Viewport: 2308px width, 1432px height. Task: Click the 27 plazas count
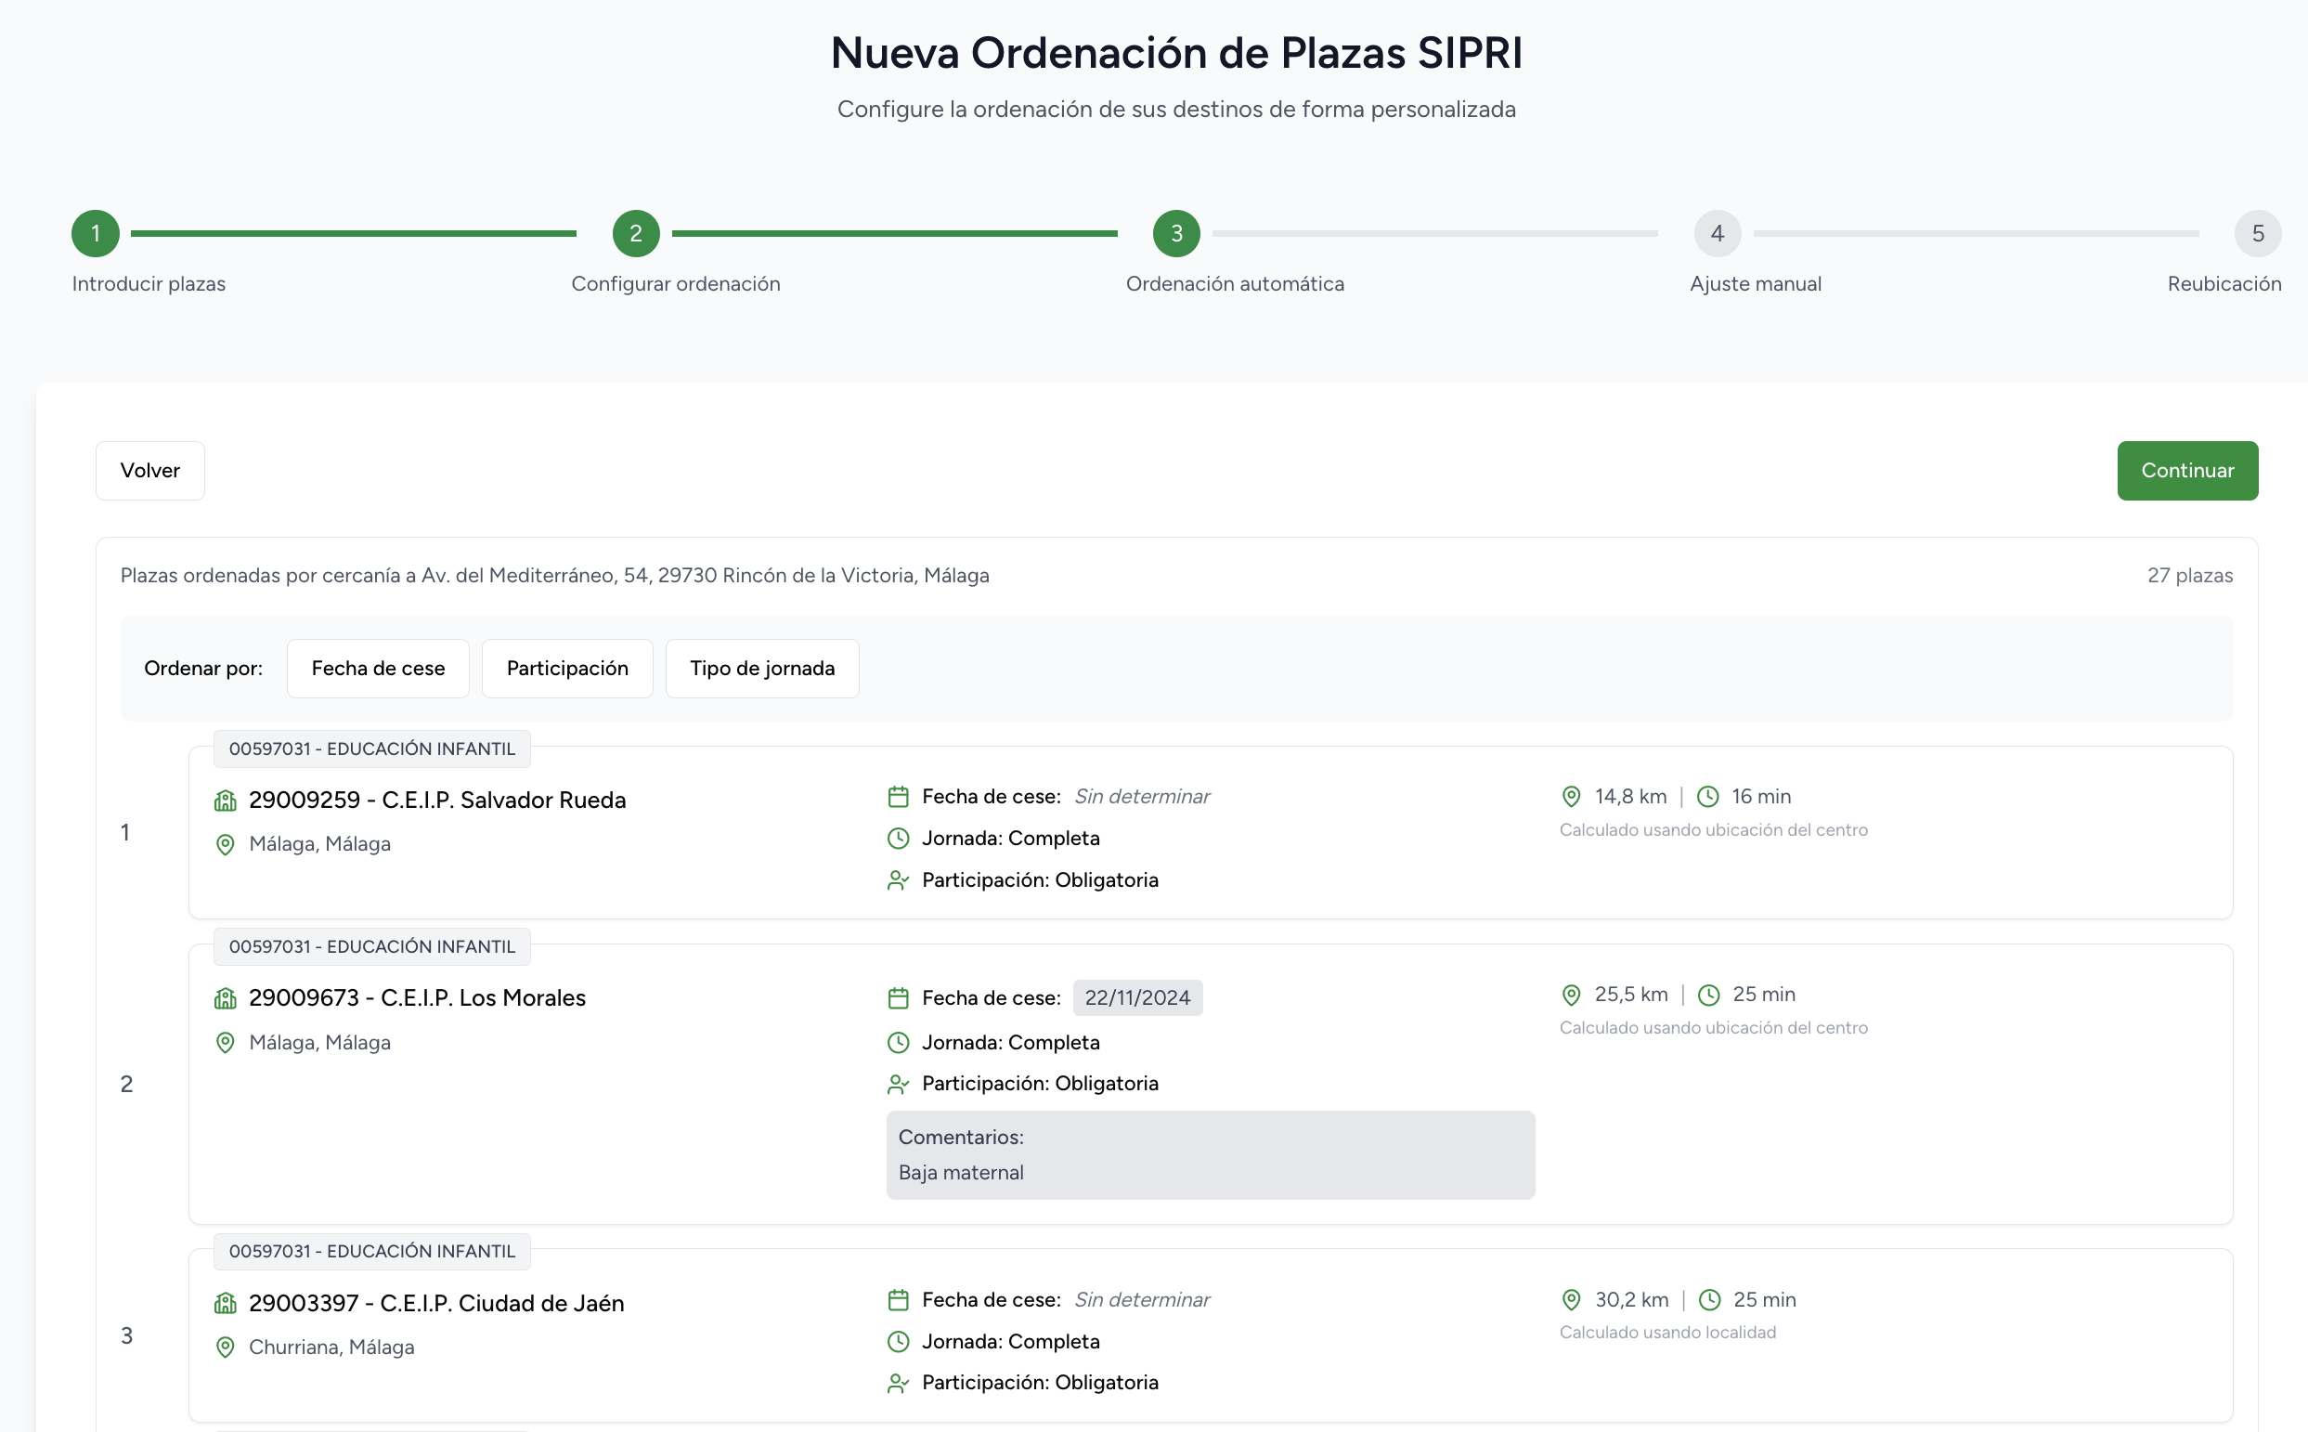point(2190,576)
